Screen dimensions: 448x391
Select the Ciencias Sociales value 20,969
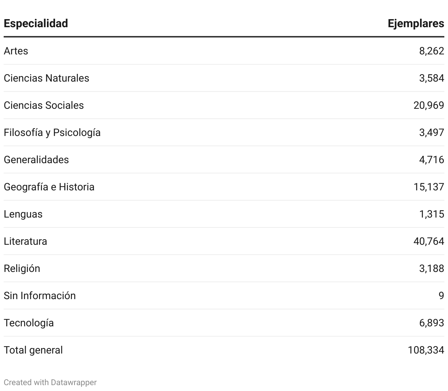click(429, 105)
